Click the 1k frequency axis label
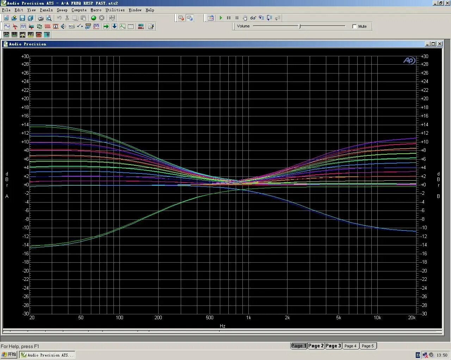This screenshot has width=451, height=360. pos(248,317)
